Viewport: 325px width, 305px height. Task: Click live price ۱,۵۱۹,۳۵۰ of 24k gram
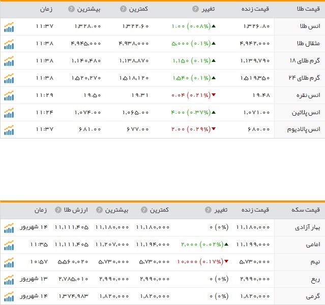click(x=255, y=78)
